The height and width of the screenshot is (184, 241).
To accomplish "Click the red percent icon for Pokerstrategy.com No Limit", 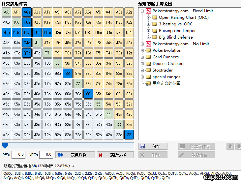I will 148,44.
